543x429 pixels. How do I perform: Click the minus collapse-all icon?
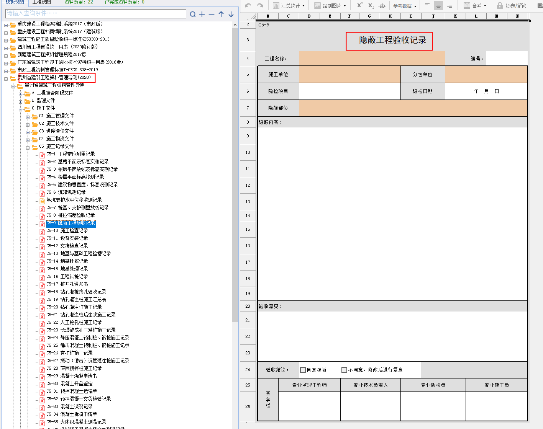click(212, 14)
